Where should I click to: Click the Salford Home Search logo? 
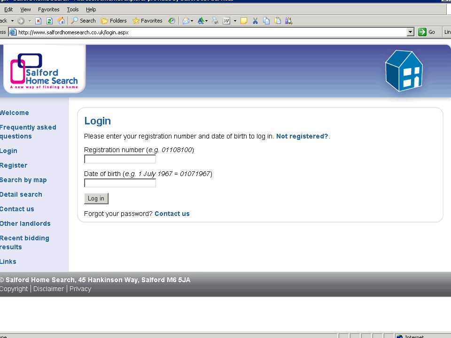44,70
